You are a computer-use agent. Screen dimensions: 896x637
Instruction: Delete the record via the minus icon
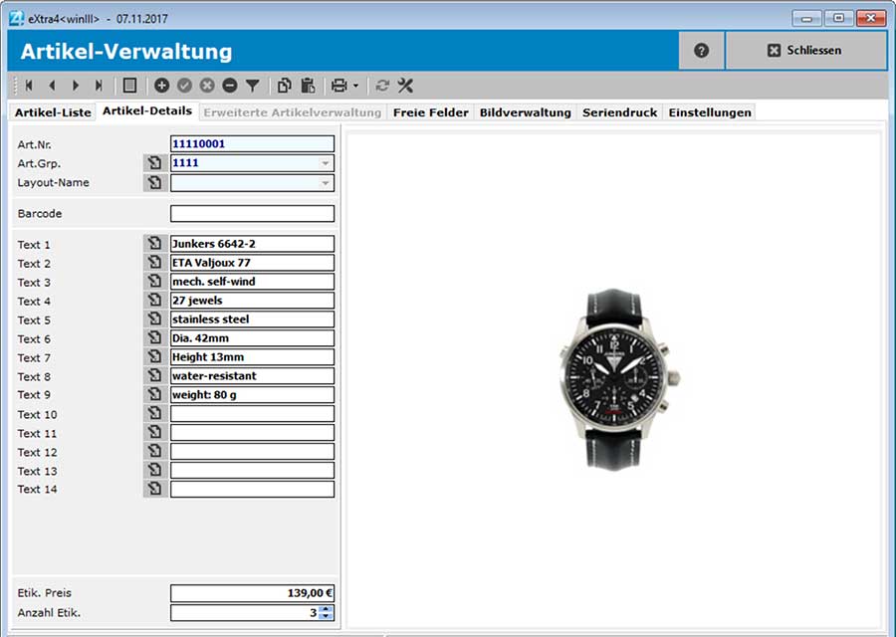point(229,85)
